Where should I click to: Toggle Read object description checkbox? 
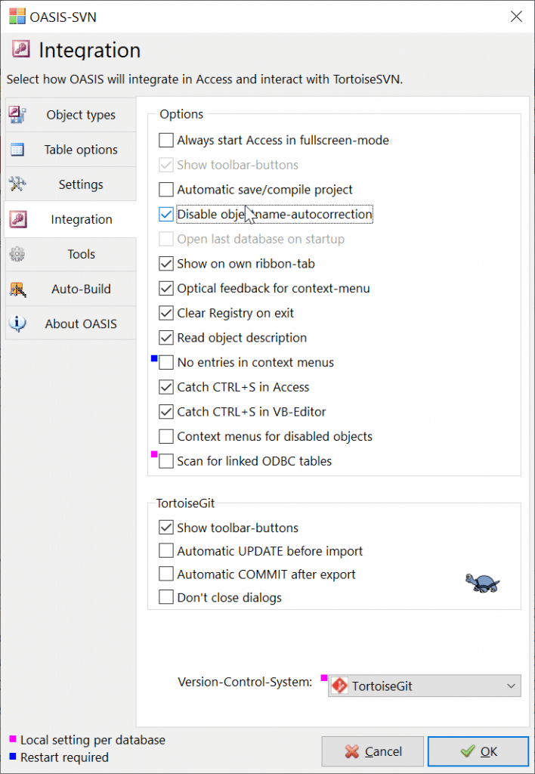[x=165, y=338]
